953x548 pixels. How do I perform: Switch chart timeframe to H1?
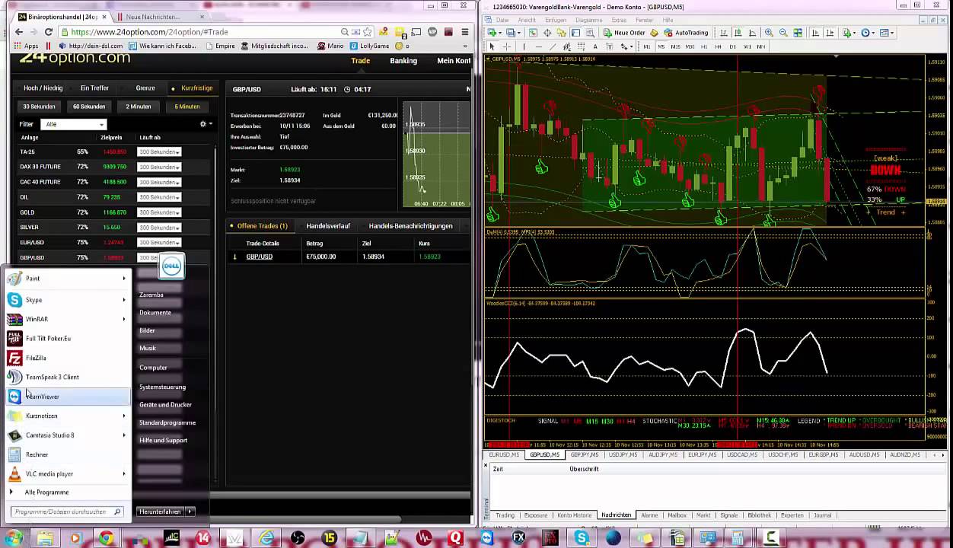(704, 46)
